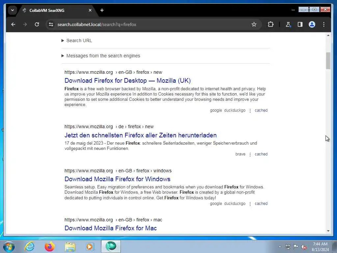337x253 pixels.
Task: Open the taskbar clock and date
Action: coord(320,247)
